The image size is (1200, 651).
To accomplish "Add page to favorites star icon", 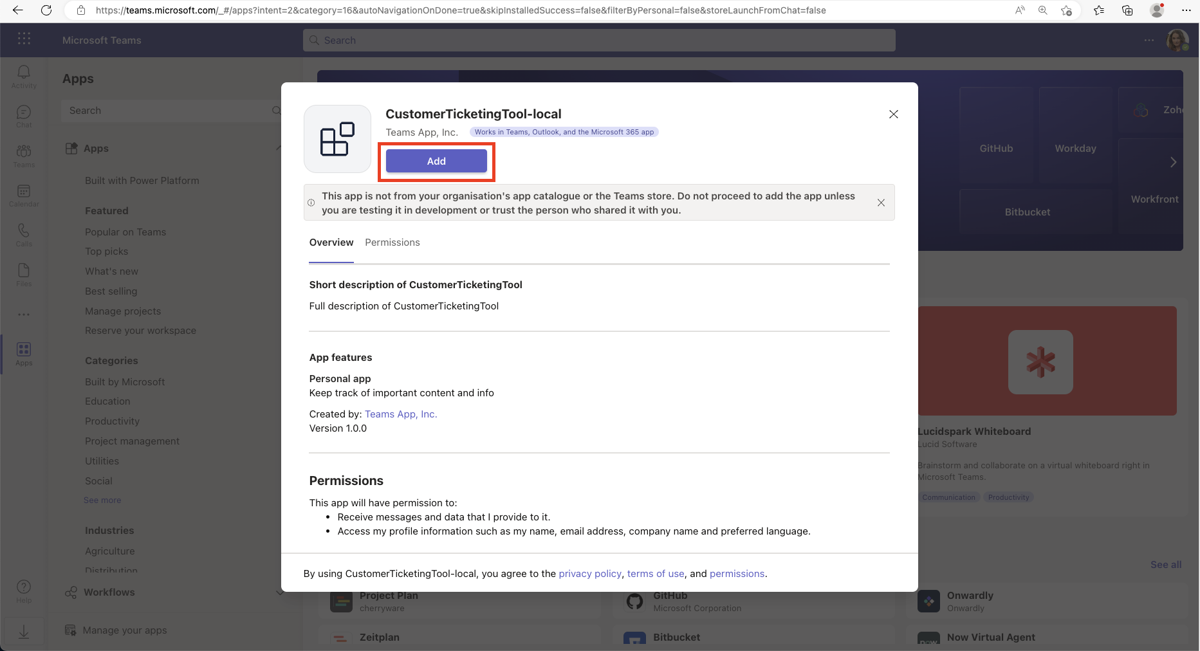I will tap(1066, 10).
